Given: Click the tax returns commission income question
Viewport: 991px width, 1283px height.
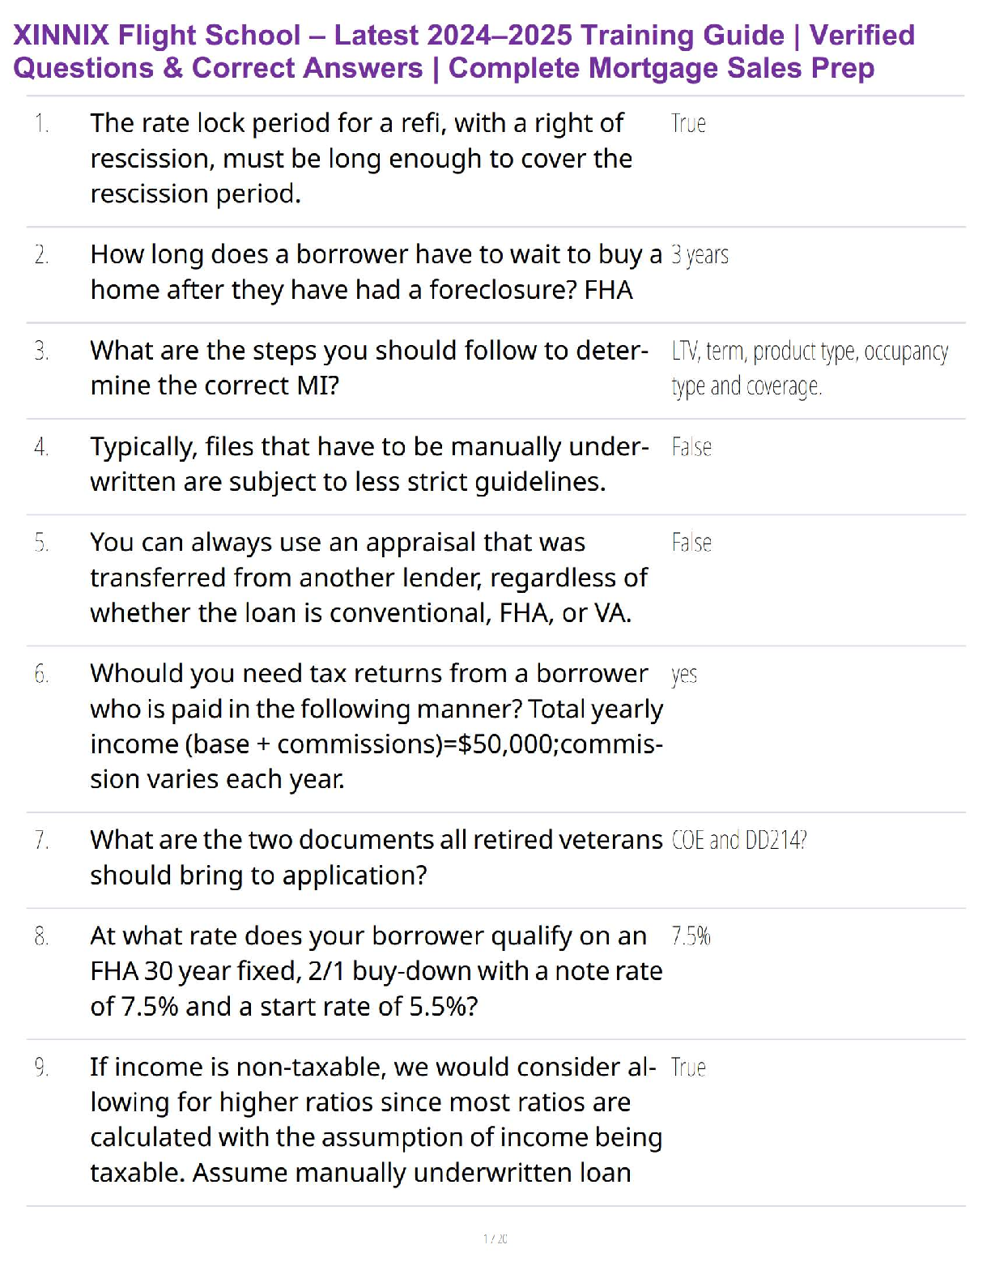Looking at the screenshot, I should 376,727.
